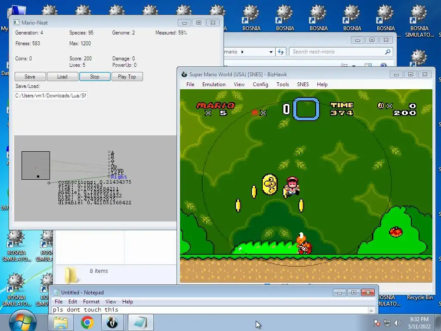Click the BizHawk title bar icon
441x331 pixels.
click(184, 74)
